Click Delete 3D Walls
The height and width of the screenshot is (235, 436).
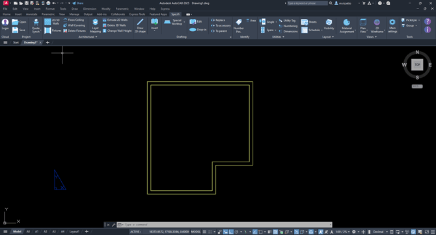(115, 25)
